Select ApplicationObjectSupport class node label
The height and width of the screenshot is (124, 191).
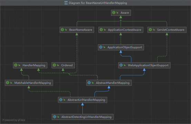(x=124, y=47)
